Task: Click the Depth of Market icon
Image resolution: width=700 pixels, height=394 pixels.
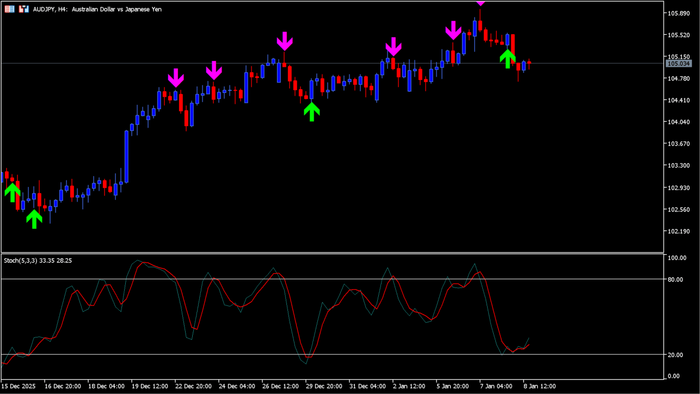Action: tap(24, 9)
